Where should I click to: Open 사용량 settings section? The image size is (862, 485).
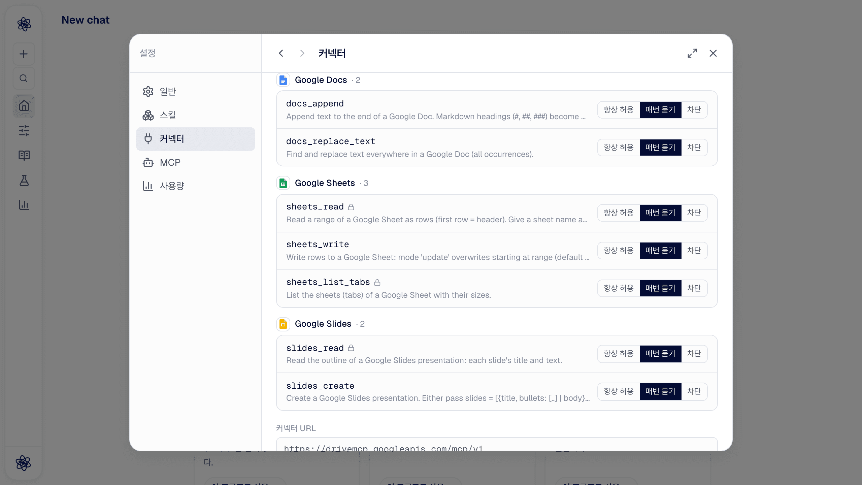[x=196, y=186]
